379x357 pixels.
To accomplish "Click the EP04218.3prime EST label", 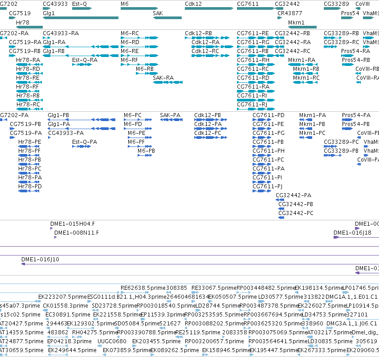I will point(69,341).
